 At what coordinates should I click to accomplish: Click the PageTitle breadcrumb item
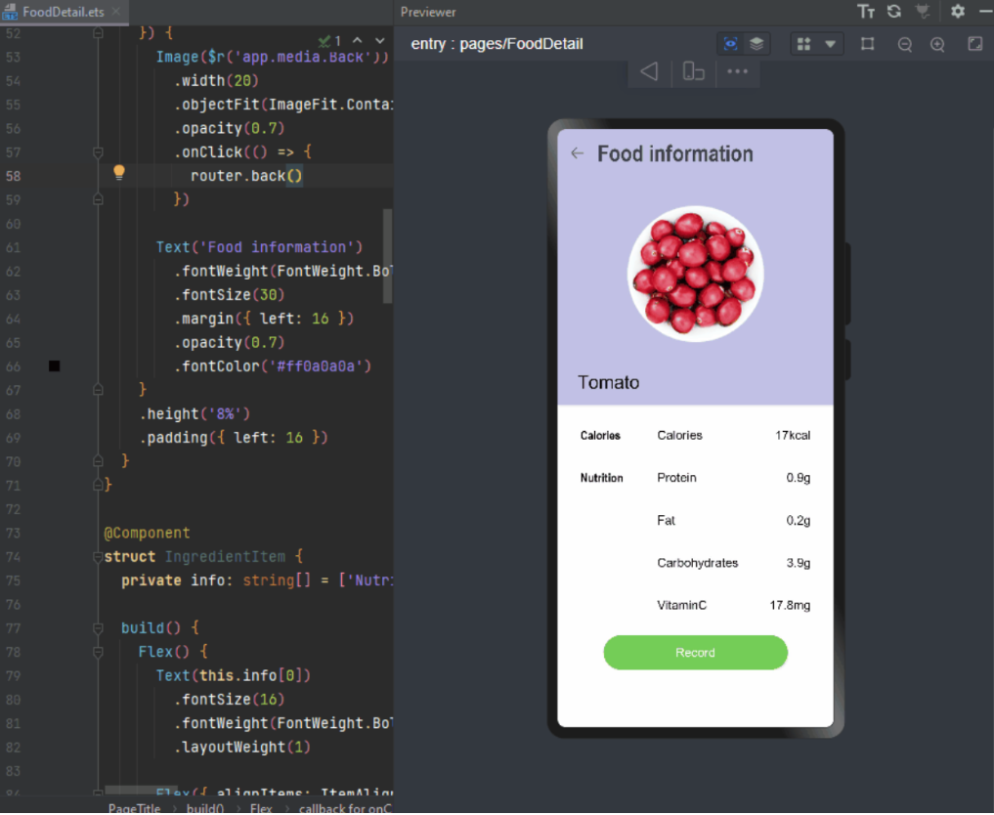coord(134,807)
